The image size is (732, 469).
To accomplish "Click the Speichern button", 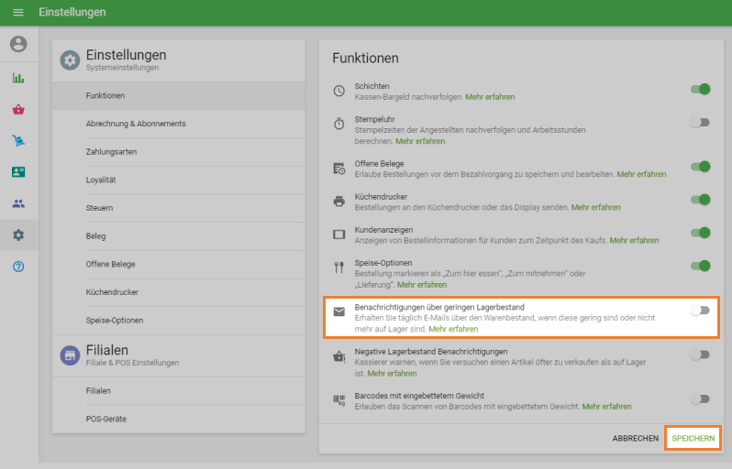I will pyautogui.click(x=693, y=439).
